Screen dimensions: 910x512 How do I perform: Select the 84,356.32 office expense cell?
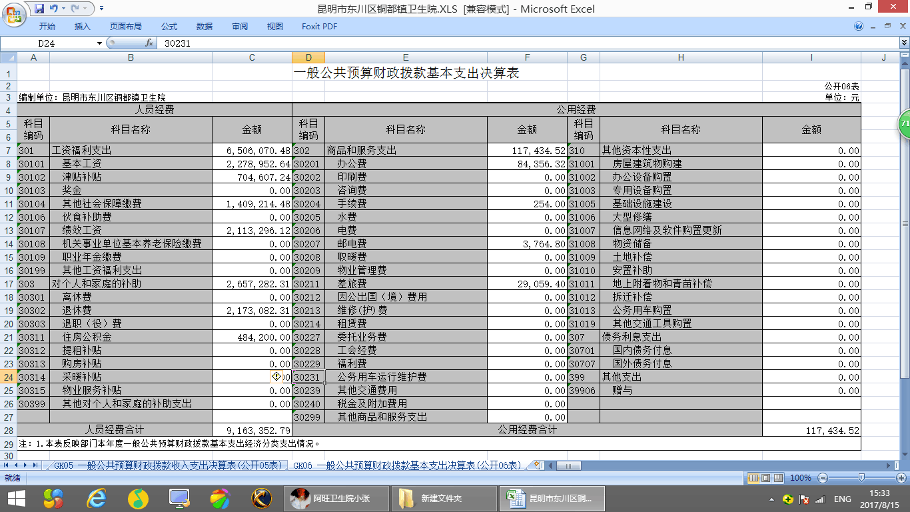pyautogui.click(x=527, y=164)
